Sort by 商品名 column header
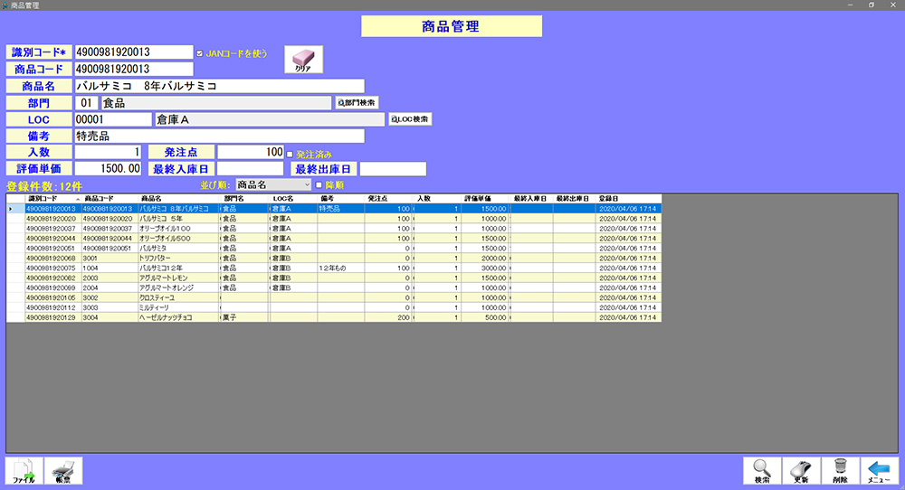Screen dimensions: 905x490 pyautogui.click(x=179, y=198)
